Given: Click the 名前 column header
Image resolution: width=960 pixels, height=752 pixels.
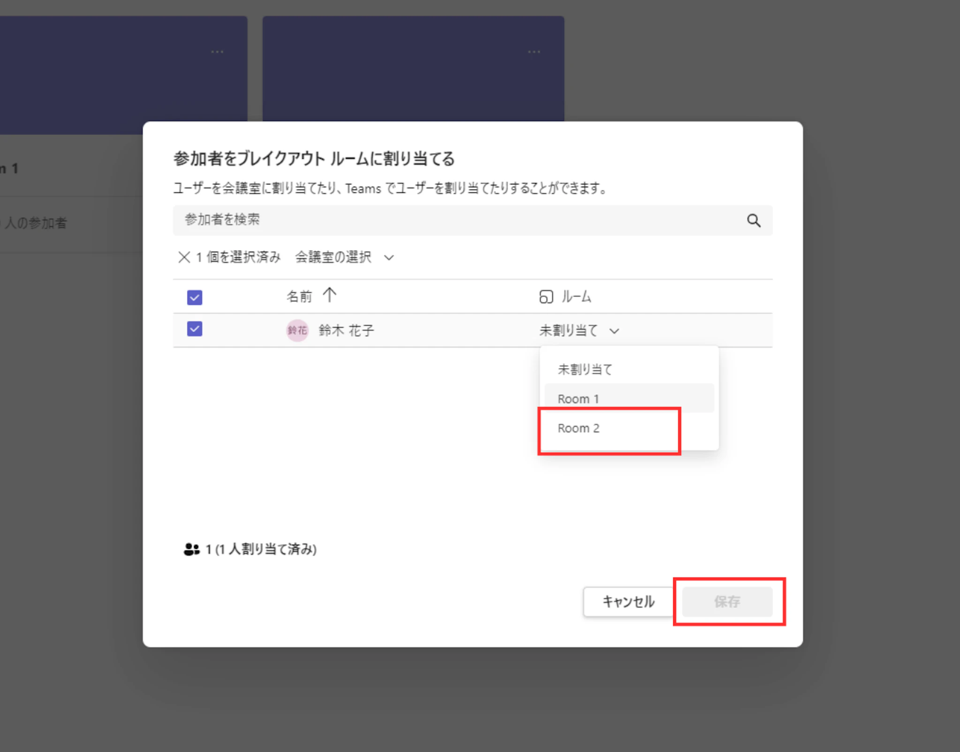Looking at the screenshot, I should point(299,296).
